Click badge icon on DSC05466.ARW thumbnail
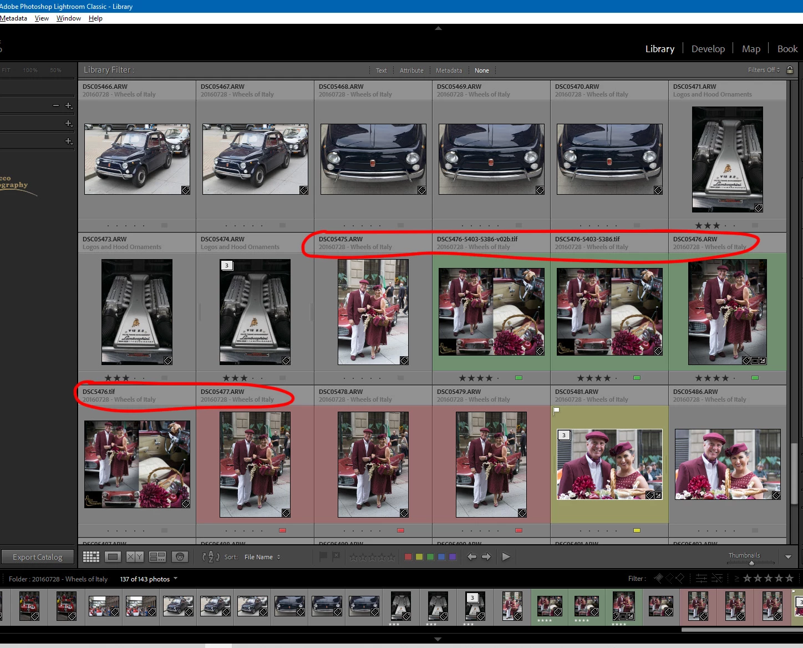 tap(186, 190)
